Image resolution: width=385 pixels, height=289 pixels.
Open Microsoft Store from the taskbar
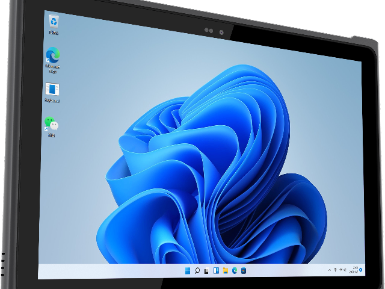(x=244, y=270)
